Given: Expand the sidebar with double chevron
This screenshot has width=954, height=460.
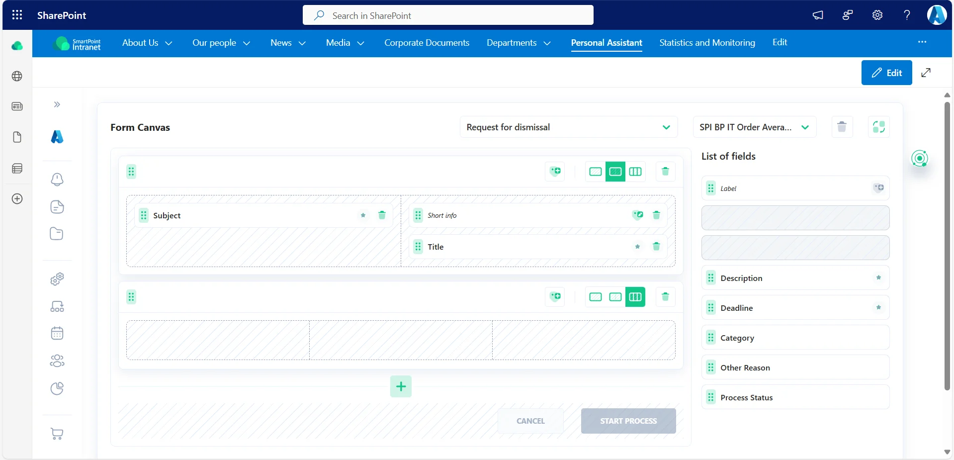Looking at the screenshot, I should (x=57, y=104).
